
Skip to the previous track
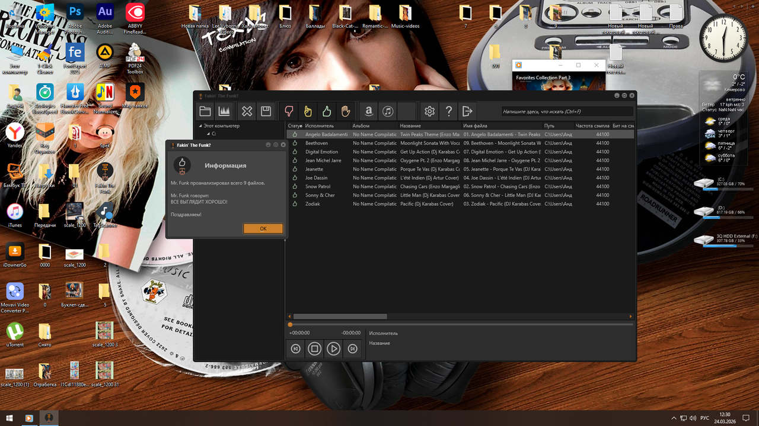click(296, 349)
